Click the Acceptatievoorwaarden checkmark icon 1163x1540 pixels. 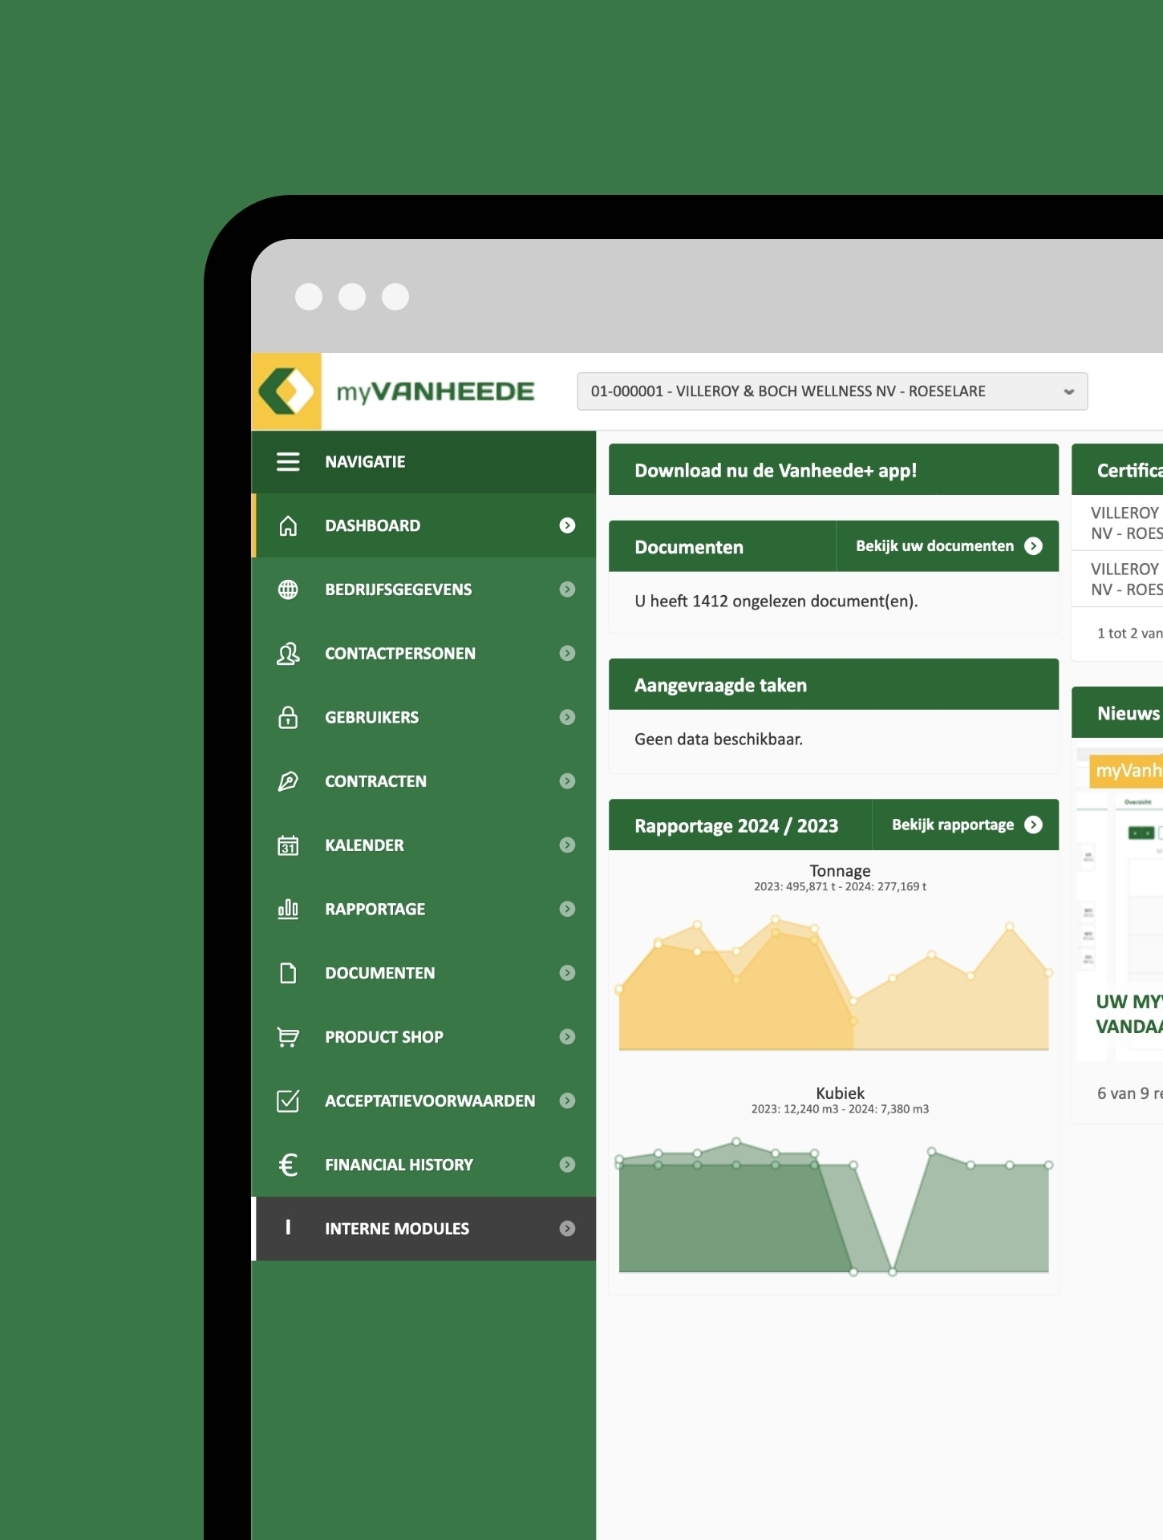(x=288, y=1100)
